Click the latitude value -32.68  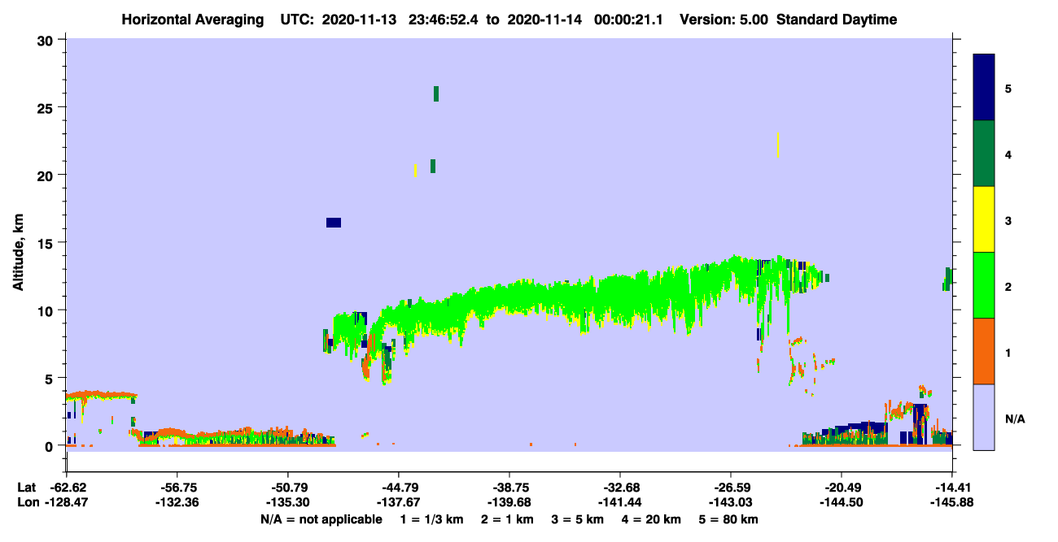(620, 488)
